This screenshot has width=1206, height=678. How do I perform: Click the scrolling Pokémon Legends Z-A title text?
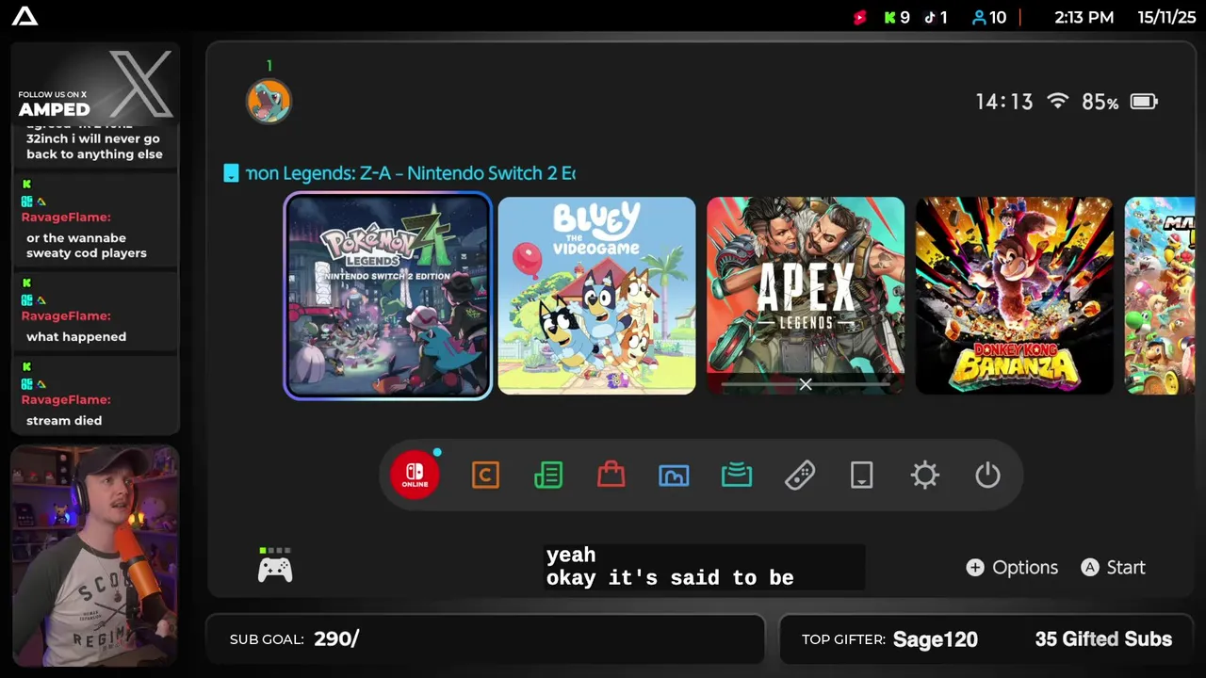pos(411,173)
